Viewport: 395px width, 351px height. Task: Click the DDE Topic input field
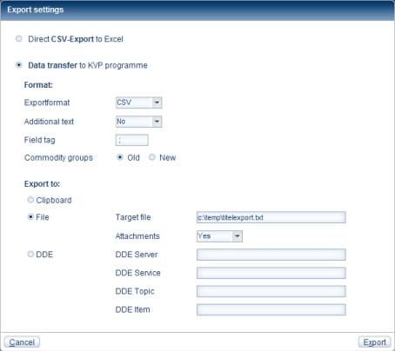point(271,291)
